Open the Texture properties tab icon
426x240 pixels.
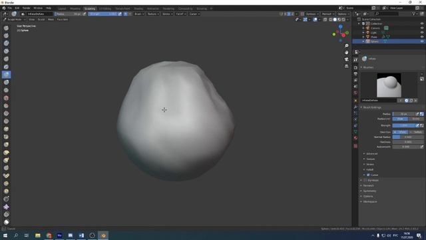[x=355, y=146]
